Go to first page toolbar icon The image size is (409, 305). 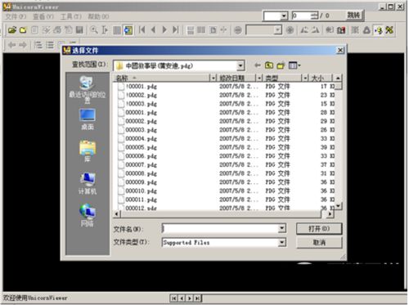click(142, 29)
